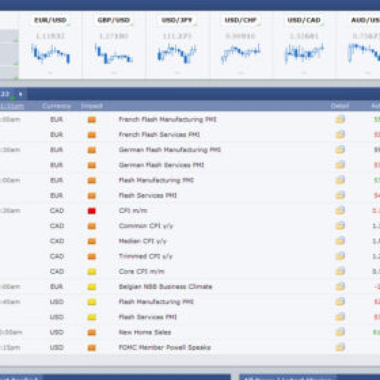Go to next day using the calendar arrow
The height and width of the screenshot is (380, 380).
coord(20,94)
